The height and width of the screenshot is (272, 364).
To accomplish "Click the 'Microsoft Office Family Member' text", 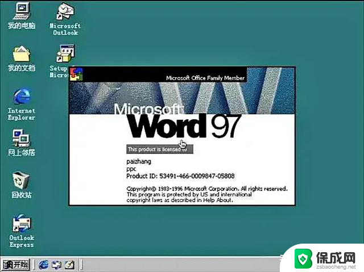I will [x=205, y=78].
